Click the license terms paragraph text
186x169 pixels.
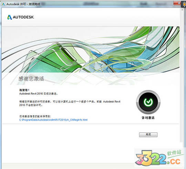pyautogui.click(x=70, y=103)
